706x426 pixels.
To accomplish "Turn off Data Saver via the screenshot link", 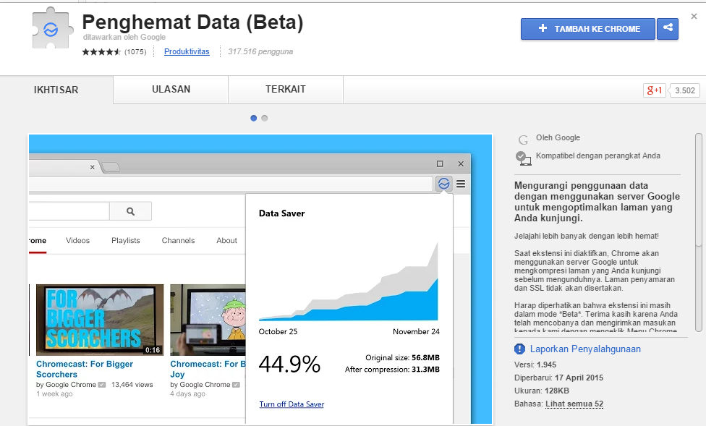I will (292, 404).
